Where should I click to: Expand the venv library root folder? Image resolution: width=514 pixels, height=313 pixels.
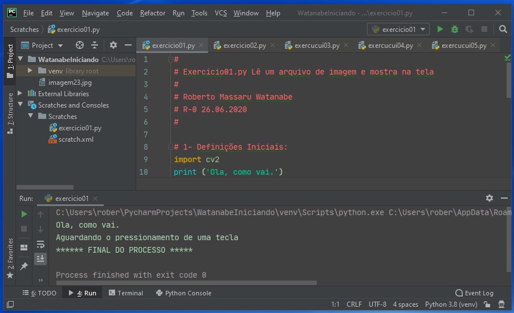pyautogui.click(x=30, y=71)
